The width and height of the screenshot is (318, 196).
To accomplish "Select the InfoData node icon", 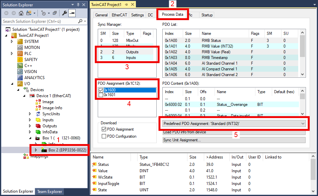I will 38,132.
